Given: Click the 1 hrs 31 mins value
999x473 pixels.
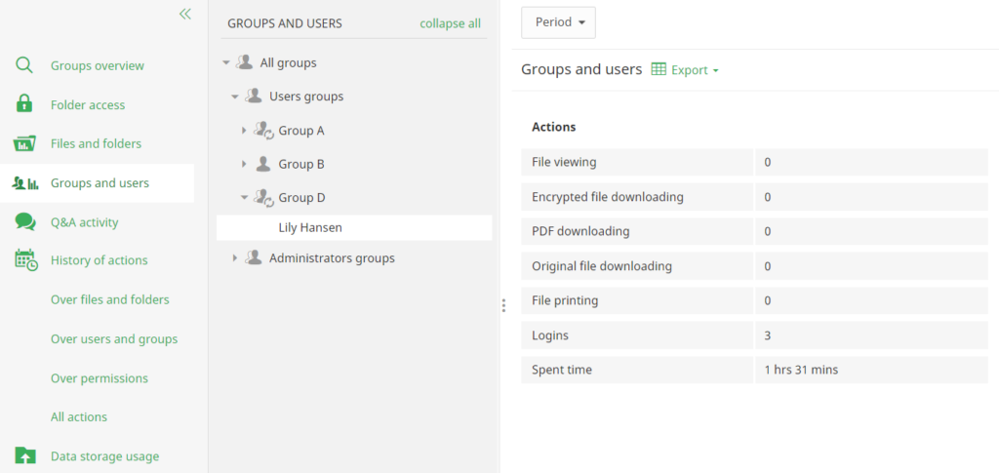Looking at the screenshot, I should 802,370.
